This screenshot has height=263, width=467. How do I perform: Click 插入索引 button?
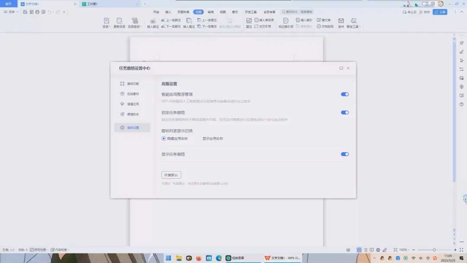click(304, 20)
